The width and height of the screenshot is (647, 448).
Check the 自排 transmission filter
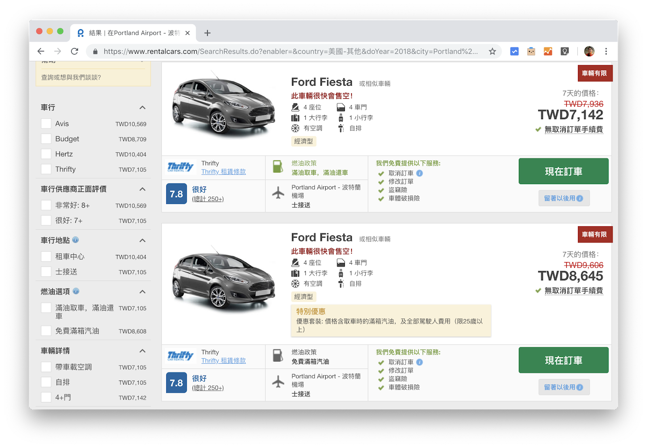coord(46,382)
